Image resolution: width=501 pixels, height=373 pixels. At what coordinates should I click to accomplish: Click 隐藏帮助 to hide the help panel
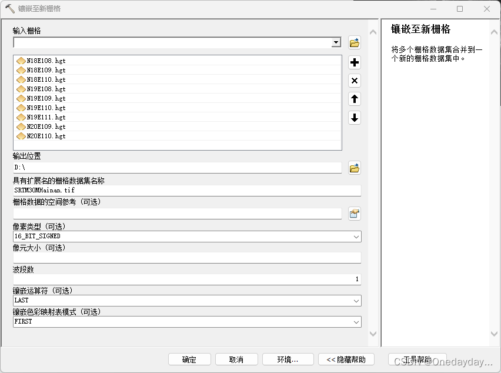click(346, 359)
